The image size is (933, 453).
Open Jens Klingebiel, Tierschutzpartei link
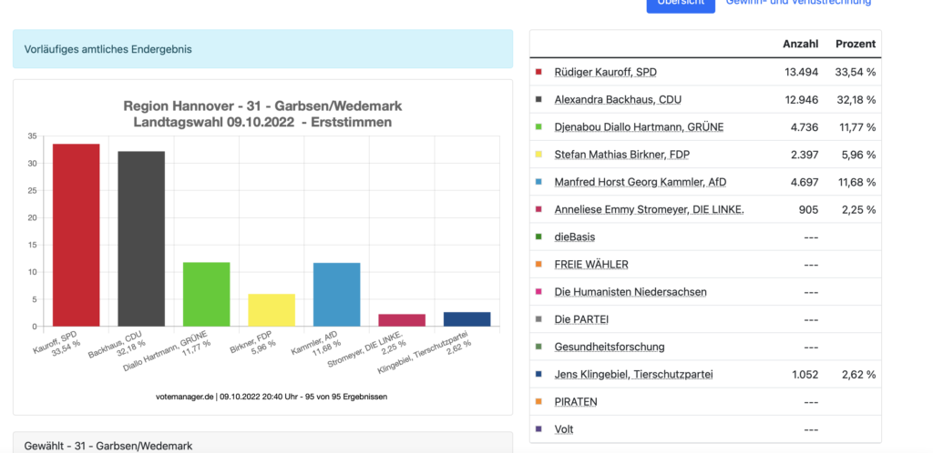point(633,374)
